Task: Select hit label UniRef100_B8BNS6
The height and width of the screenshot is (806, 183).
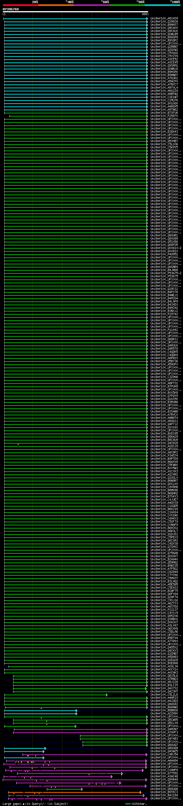Action: click(x=164, y=710)
